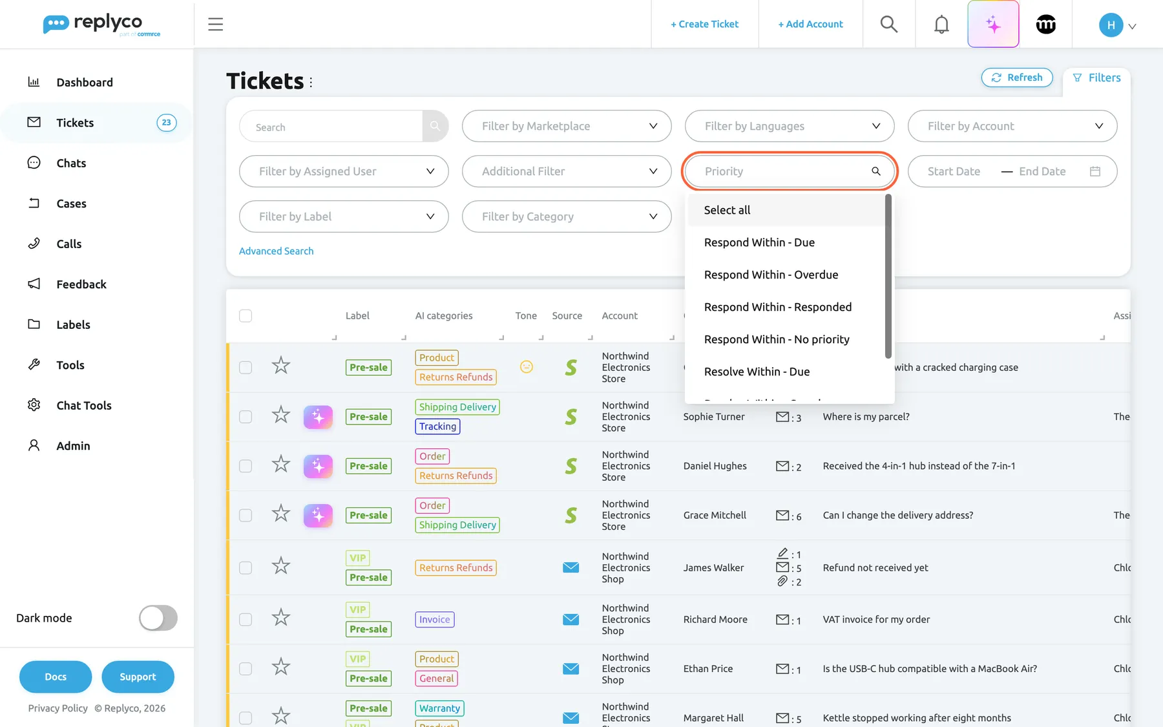Click the search box magnifier button
Image resolution: width=1163 pixels, height=727 pixels.
[435, 126]
